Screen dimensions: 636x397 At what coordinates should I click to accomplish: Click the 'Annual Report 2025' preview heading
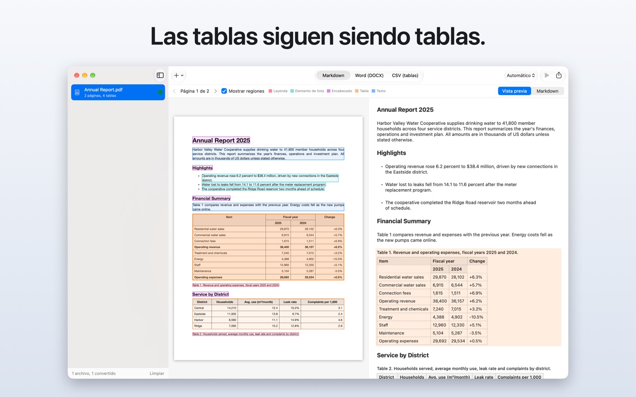tap(405, 110)
